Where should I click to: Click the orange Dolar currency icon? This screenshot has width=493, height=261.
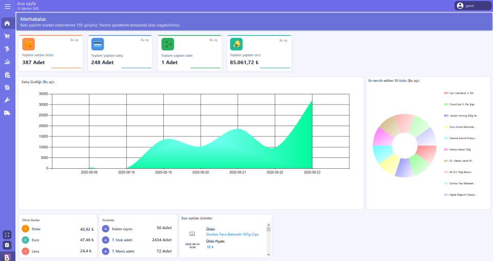tap(26, 229)
